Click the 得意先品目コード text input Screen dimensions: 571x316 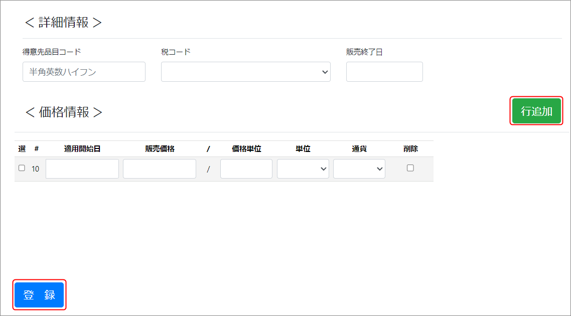[84, 72]
